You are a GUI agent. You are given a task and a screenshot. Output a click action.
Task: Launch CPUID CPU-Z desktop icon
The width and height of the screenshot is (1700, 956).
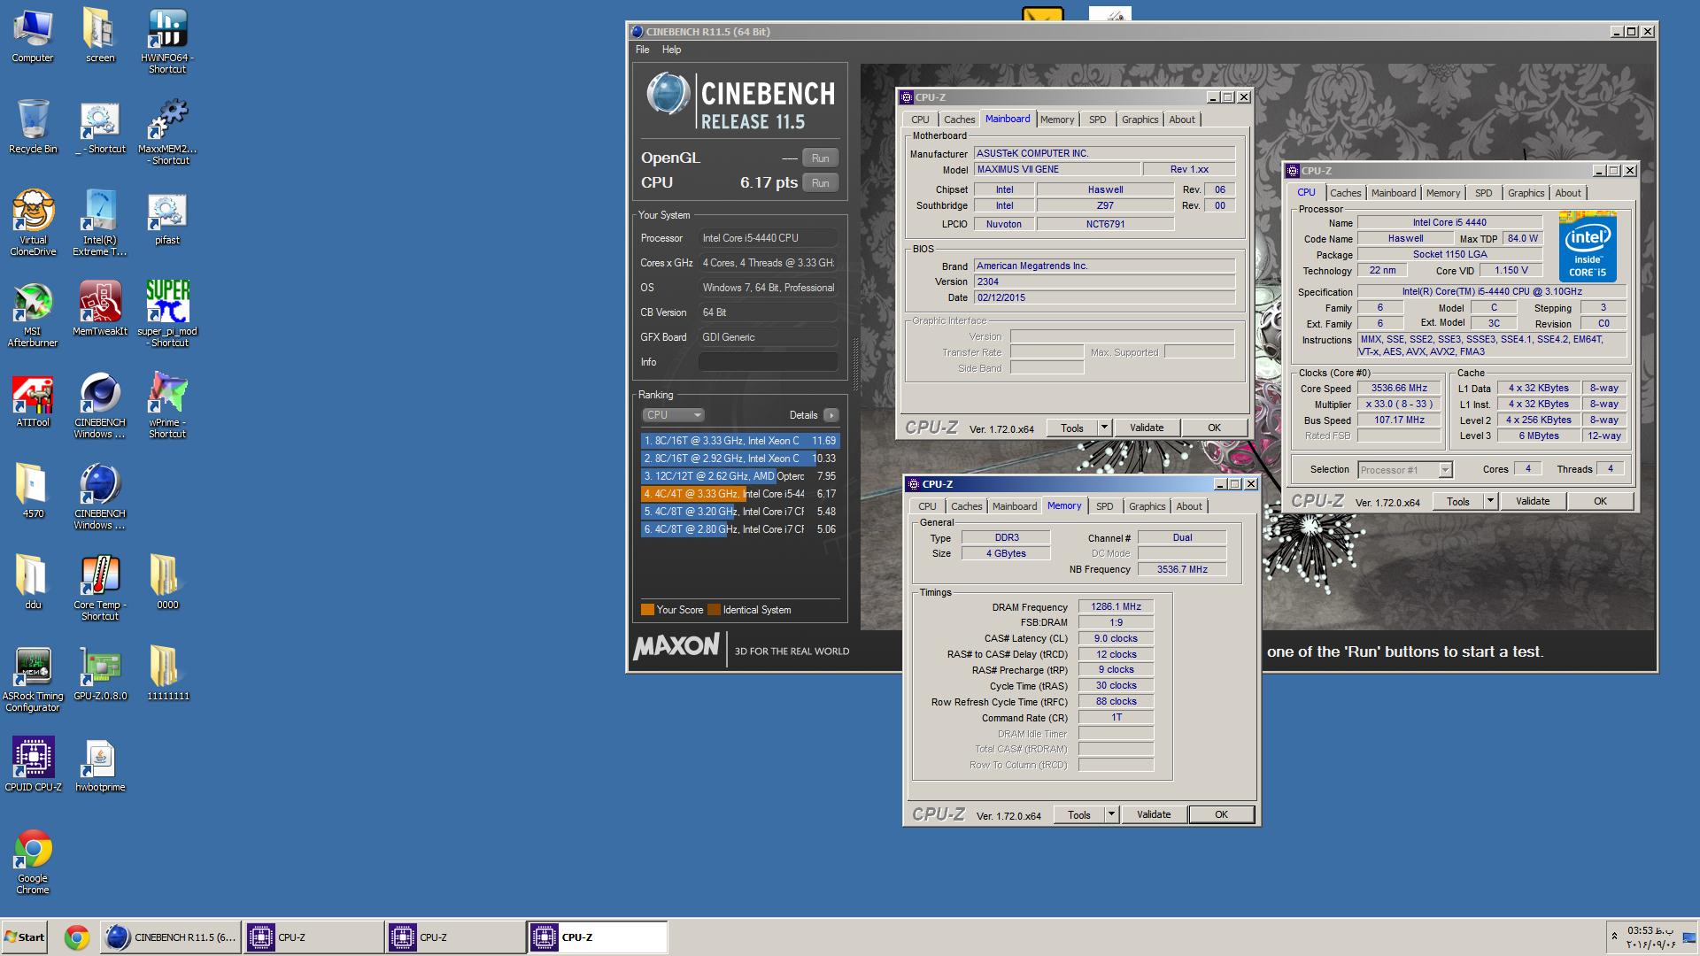click(33, 765)
